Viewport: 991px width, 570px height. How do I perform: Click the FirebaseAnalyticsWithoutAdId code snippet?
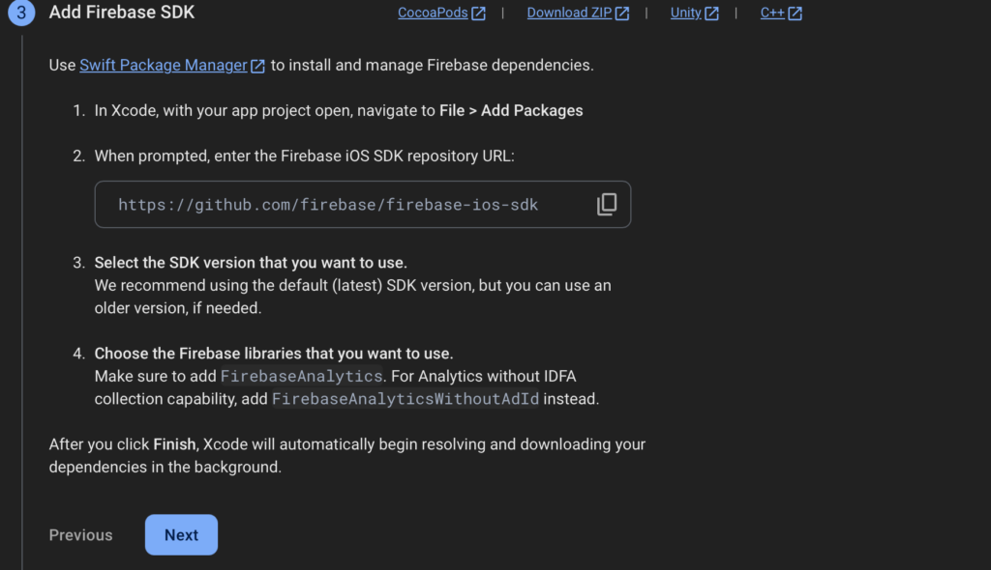[405, 399]
